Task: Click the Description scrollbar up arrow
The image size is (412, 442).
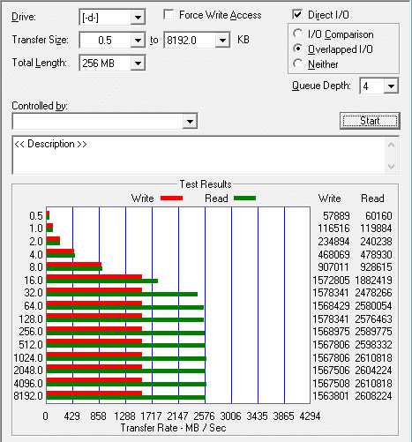Action: click(x=391, y=145)
